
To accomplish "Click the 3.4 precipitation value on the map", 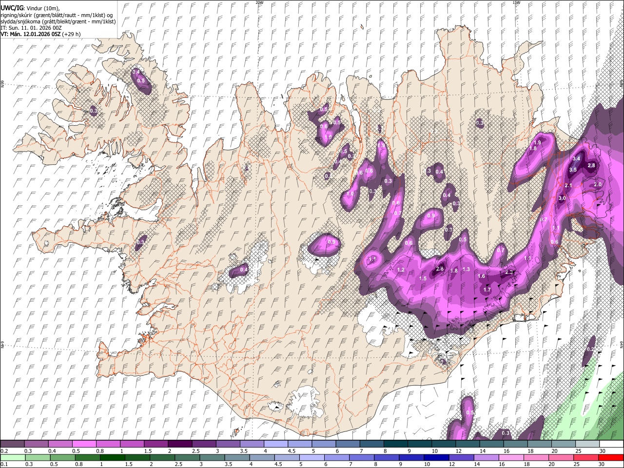I will coord(576,158).
